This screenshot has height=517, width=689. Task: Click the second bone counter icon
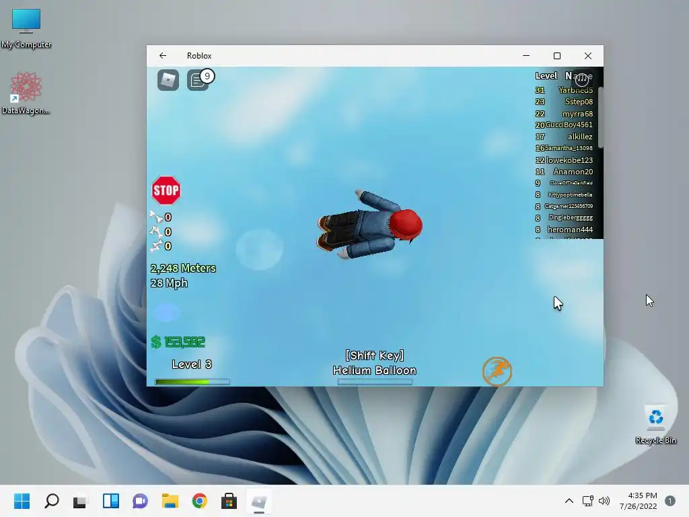[155, 232]
